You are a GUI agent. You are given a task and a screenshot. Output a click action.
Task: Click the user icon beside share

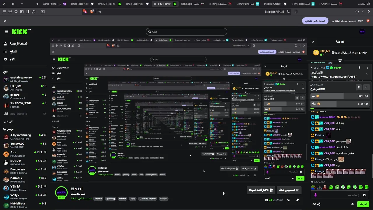click(298, 200)
